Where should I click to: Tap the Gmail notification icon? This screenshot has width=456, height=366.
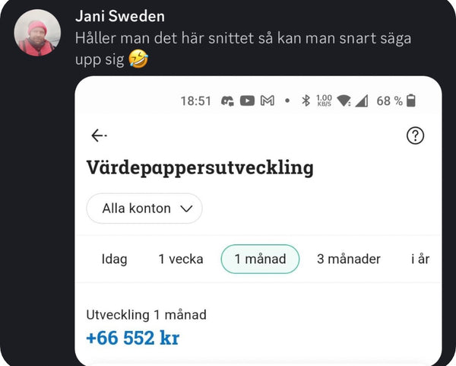click(x=268, y=100)
